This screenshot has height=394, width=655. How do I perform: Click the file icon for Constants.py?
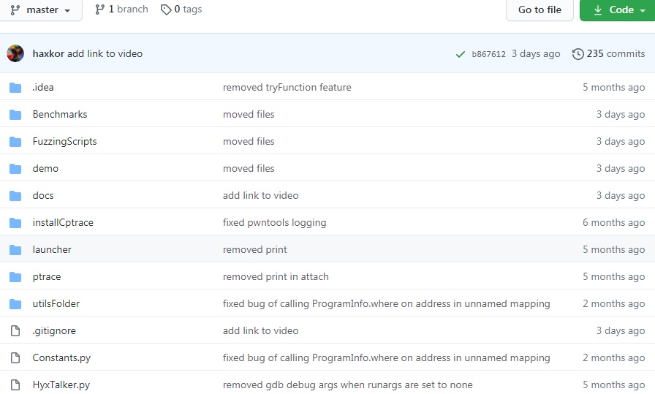[x=15, y=358]
